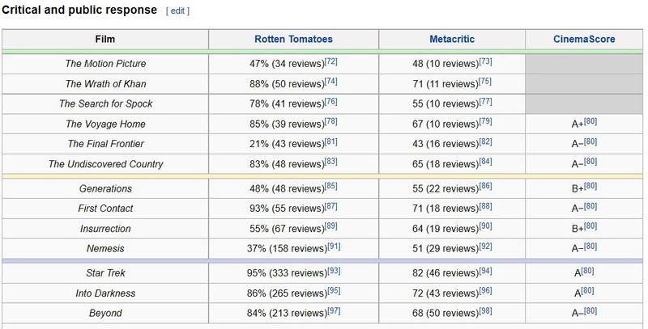The width and height of the screenshot is (648, 329).
Task: Open the Rotten Tomatoes column header link
Action: (x=293, y=39)
